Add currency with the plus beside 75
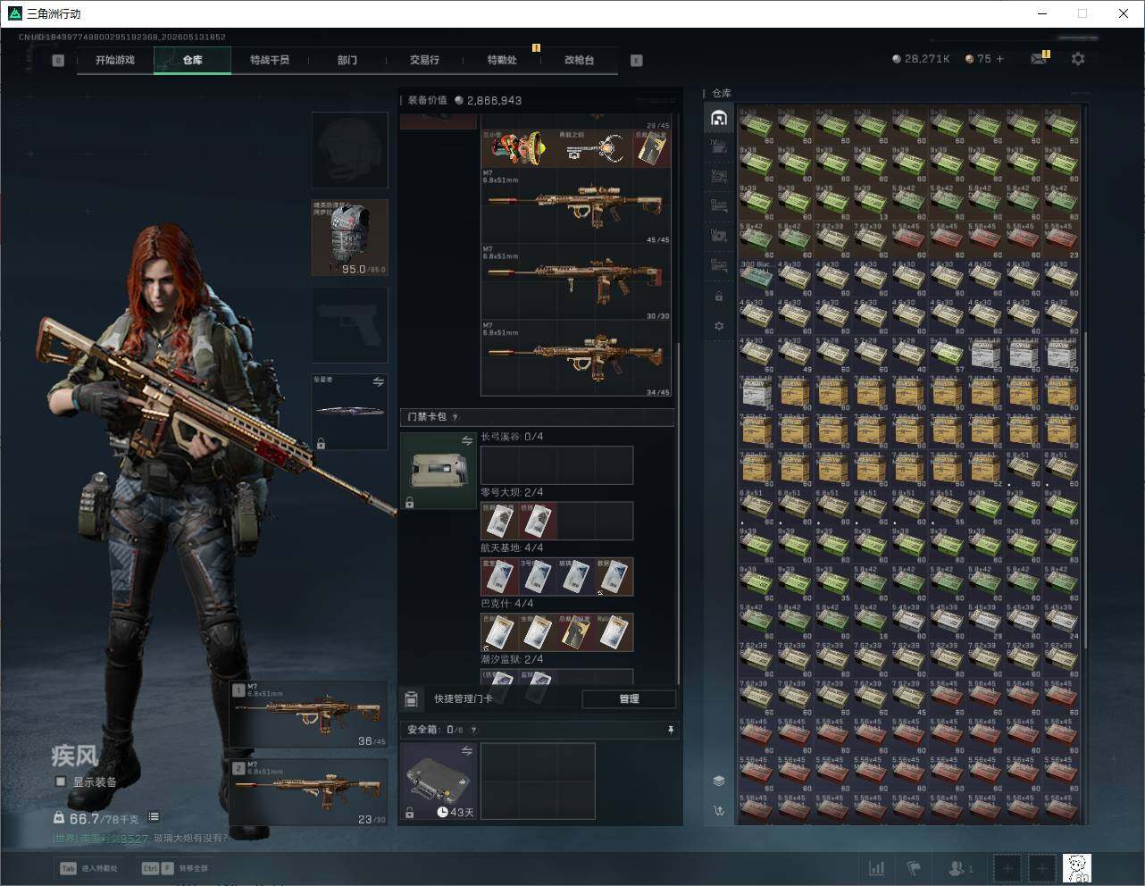1145x886 pixels. 999,59
